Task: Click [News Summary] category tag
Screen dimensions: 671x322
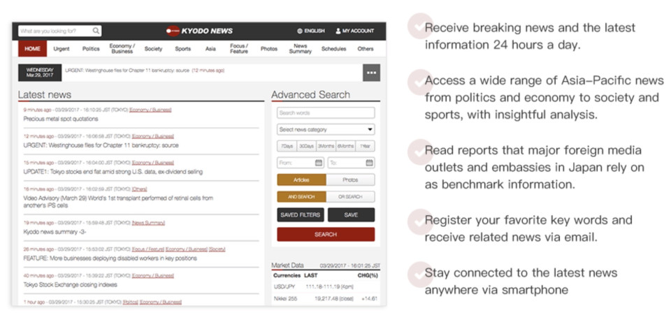Action: (x=148, y=223)
